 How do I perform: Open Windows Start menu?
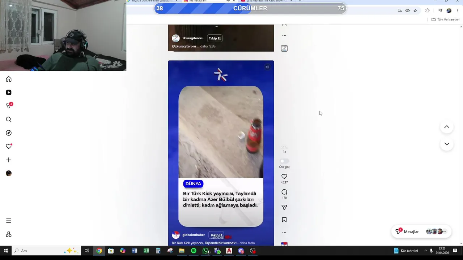[6, 251]
